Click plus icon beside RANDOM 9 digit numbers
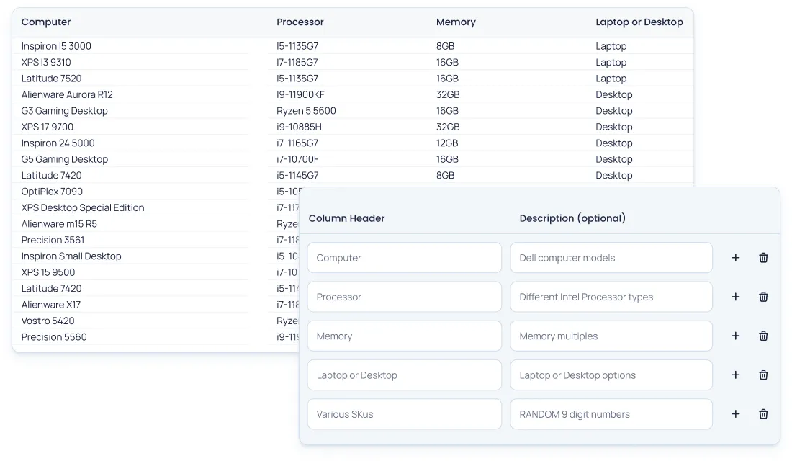Image resolution: width=792 pixels, height=461 pixels. click(x=735, y=414)
